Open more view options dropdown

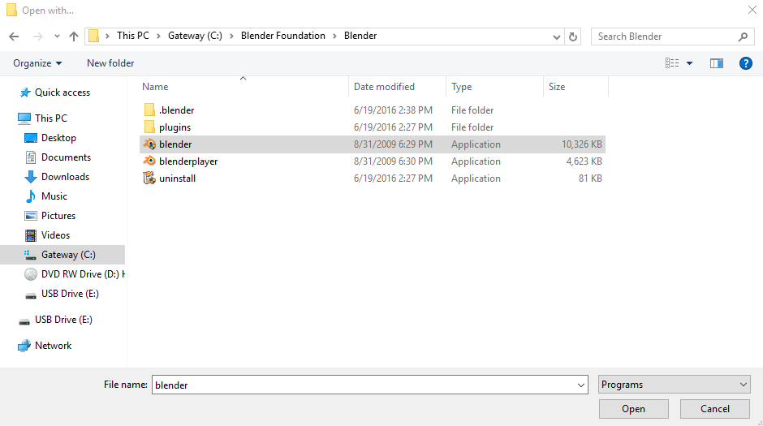(689, 63)
